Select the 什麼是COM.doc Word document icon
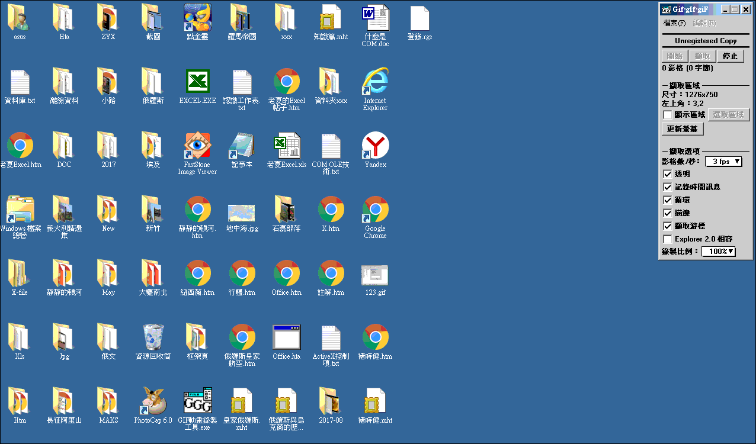The image size is (756, 444). point(375,18)
